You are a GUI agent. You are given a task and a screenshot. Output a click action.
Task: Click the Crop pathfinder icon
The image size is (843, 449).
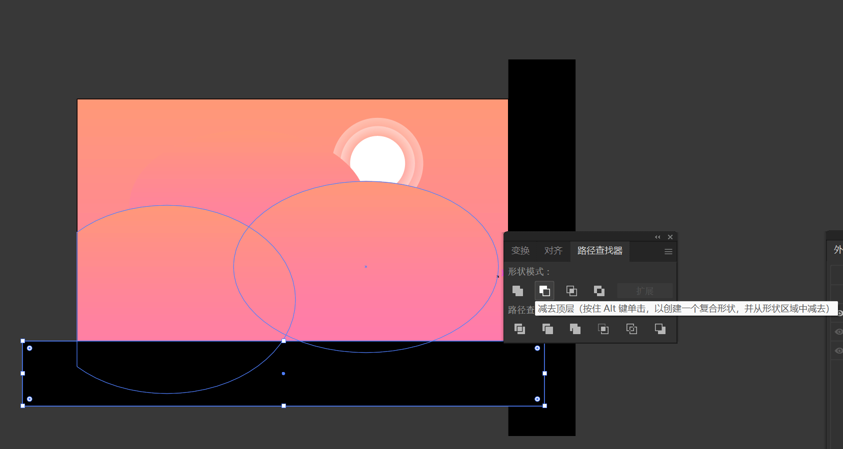tap(603, 329)
